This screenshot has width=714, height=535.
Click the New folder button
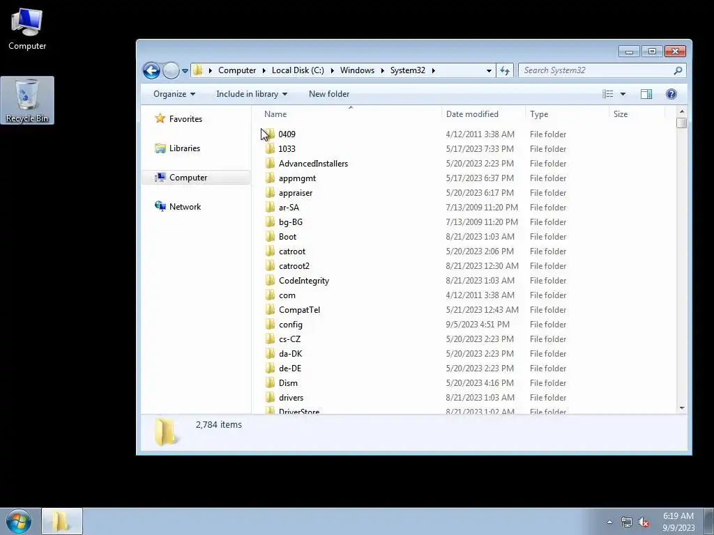329,94
